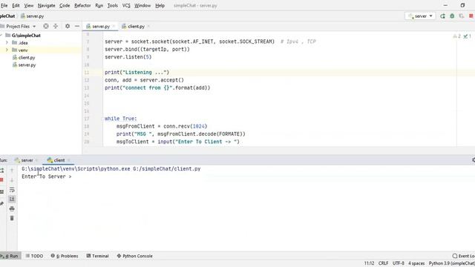Restore layout in Run panel
This screenshot has height=267, width=475.
1,192
